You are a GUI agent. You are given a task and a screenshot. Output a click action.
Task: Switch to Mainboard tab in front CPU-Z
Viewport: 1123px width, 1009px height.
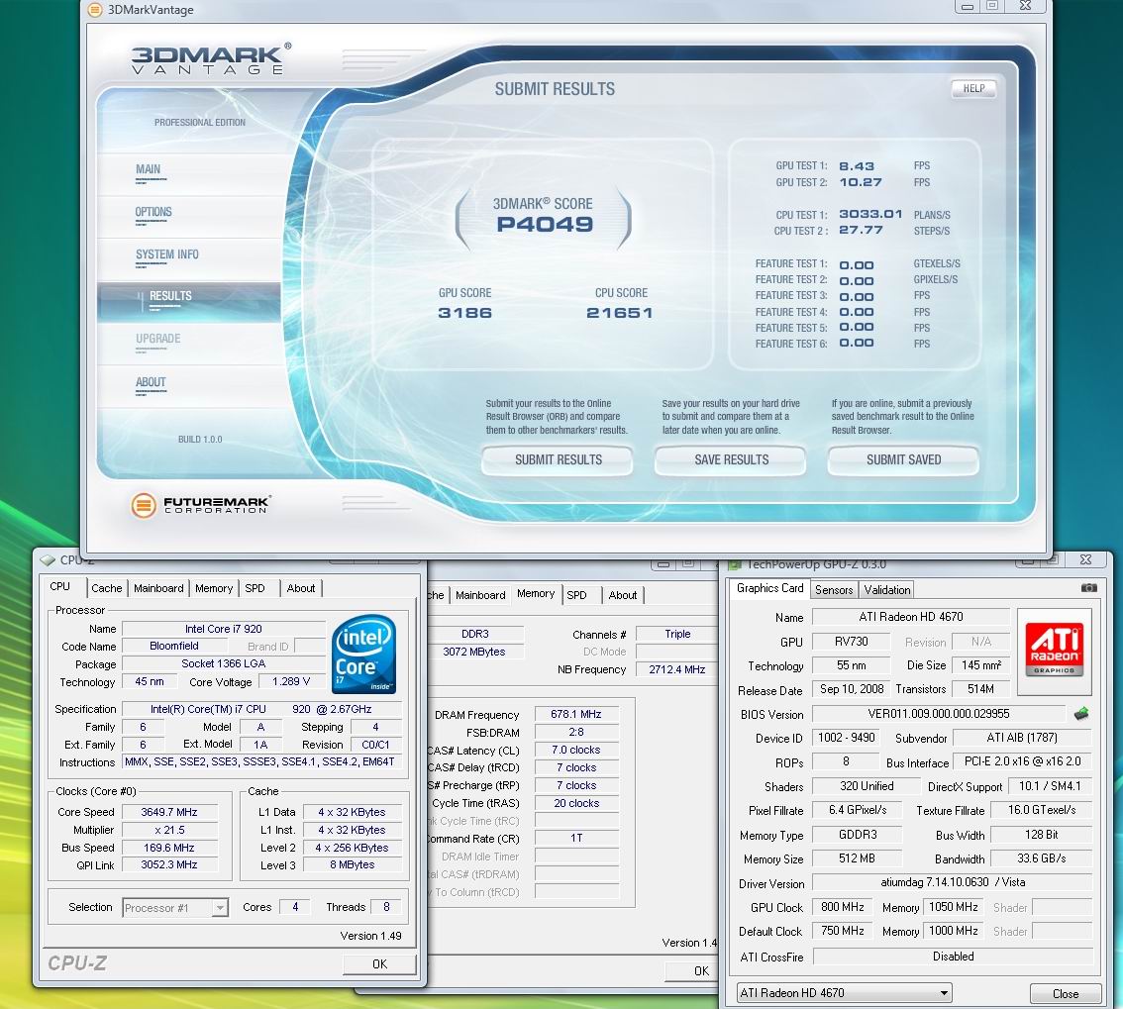[x=158, y=588]
